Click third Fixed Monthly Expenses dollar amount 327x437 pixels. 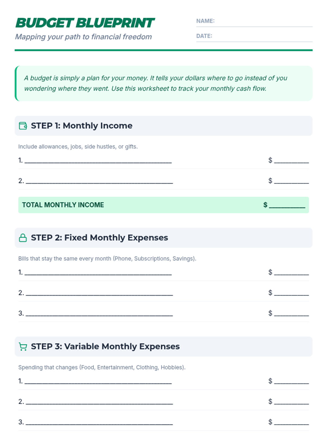(x=291, y=314)
